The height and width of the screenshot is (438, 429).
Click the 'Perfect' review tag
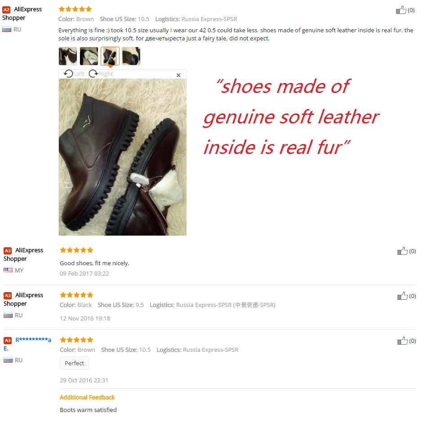tap(74, 363)
